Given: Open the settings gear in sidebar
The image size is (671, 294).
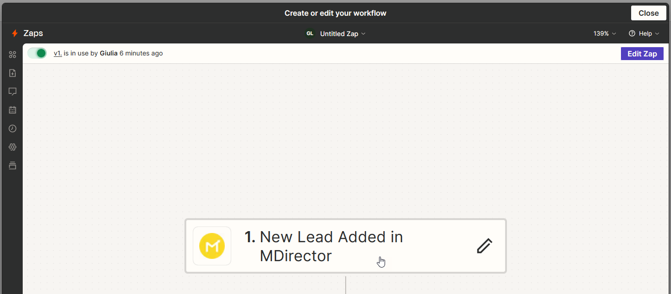Looking at the screenshot, I should (x=13, y=147).
